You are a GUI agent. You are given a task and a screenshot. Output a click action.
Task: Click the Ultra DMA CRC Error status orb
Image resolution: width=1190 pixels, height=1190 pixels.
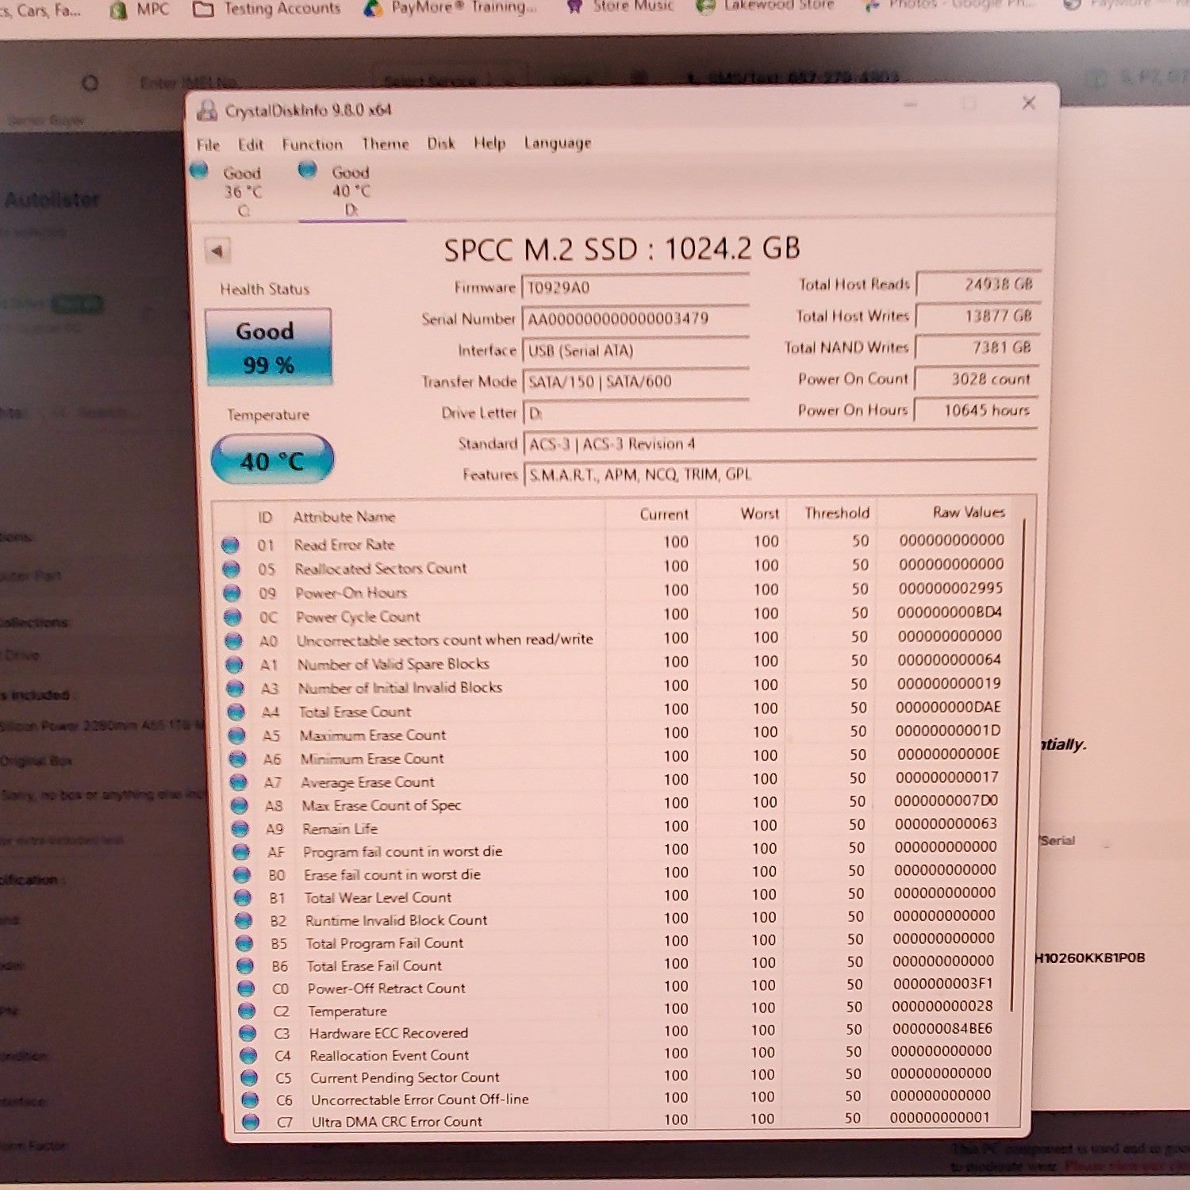(251, 1122)
